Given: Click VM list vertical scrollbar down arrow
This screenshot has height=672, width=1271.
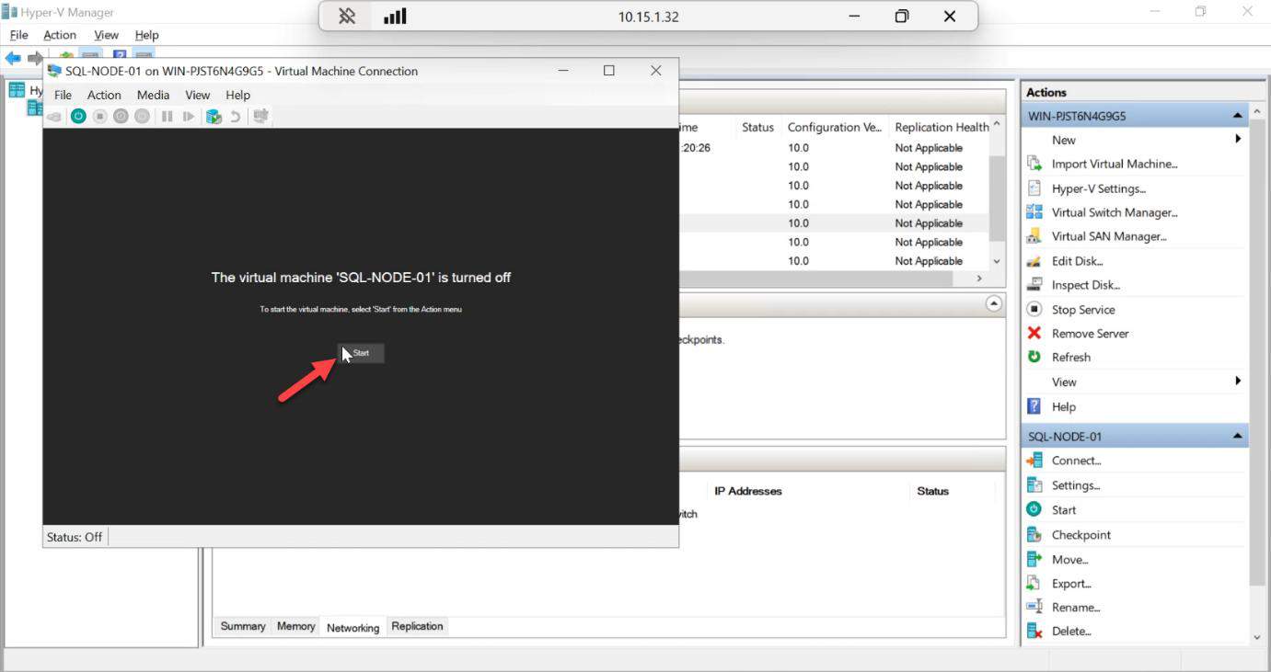Looking at the screenshot, I should click(x=997, y=262).
